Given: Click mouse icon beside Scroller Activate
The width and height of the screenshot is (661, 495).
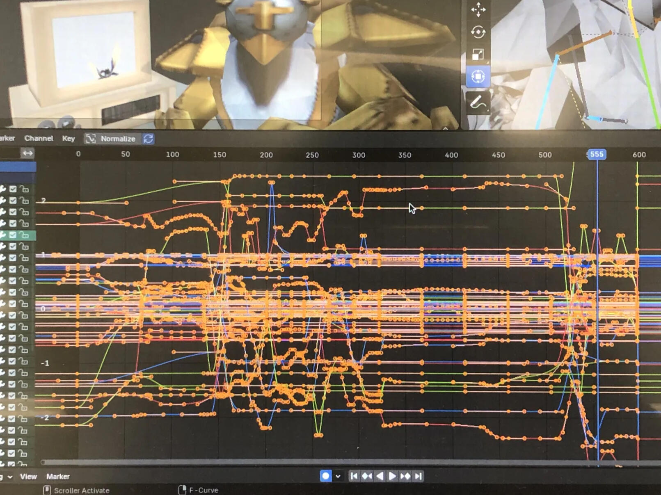Looking at the screenshot, I should [x=47, y=490].
